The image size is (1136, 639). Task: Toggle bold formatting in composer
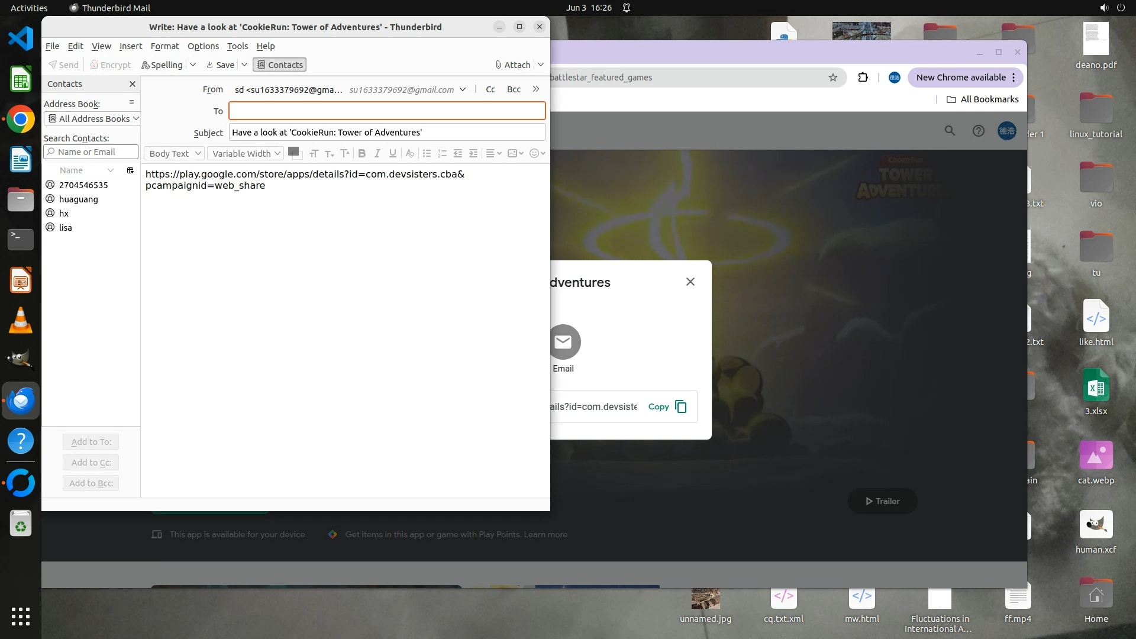362,153
